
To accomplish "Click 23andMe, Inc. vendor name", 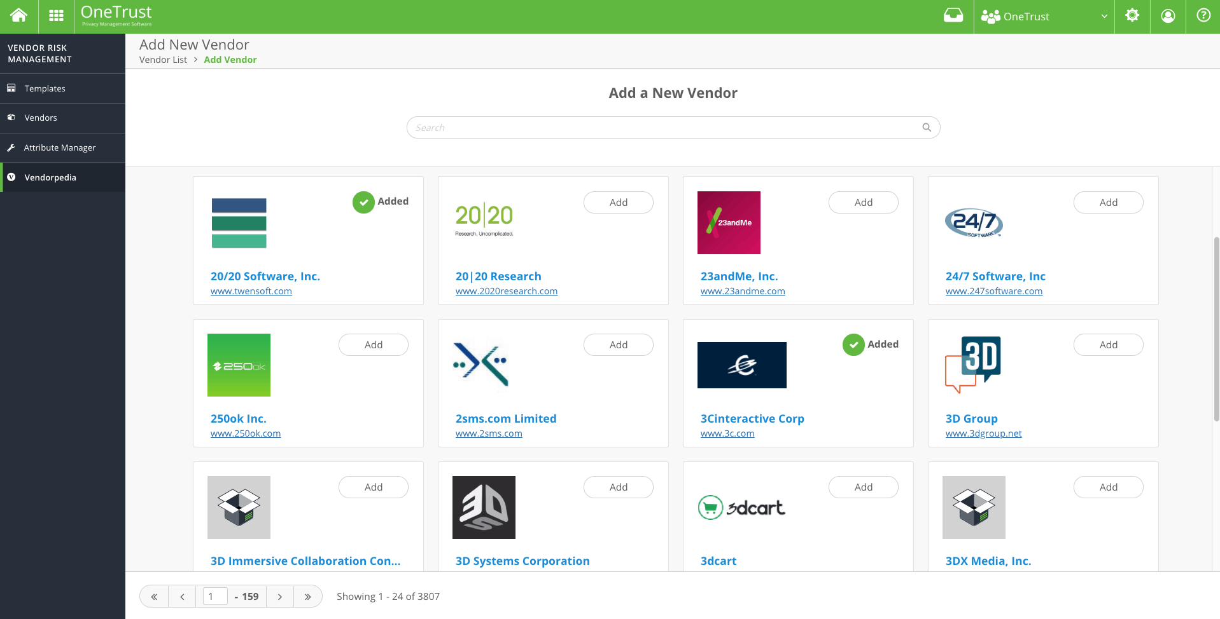I will pos(740,276).
